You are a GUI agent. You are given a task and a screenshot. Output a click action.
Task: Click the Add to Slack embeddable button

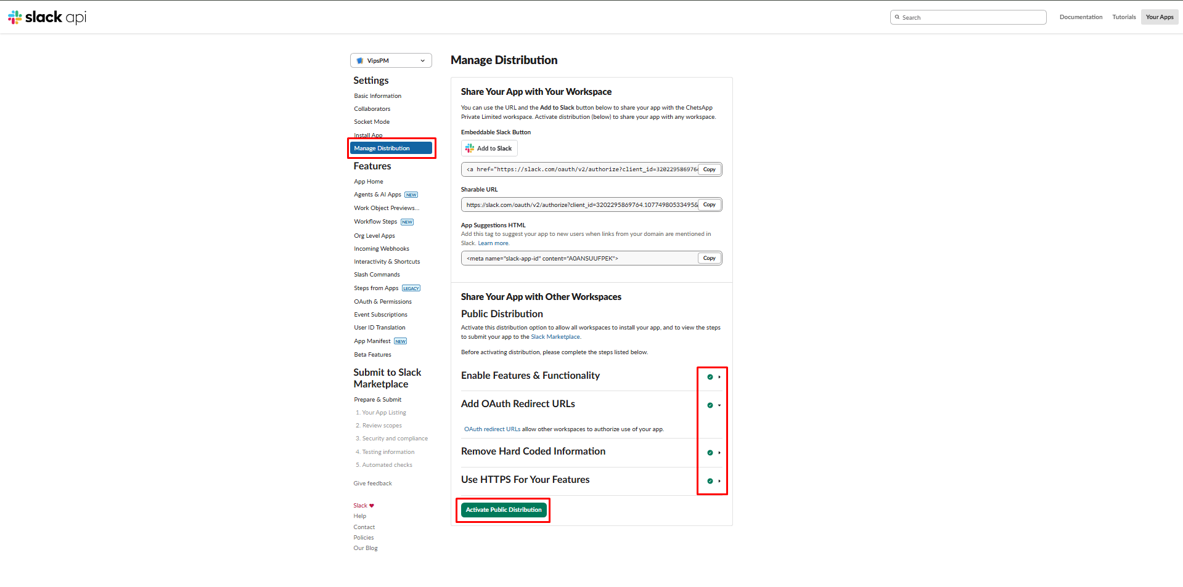pyautogui.click(x=489, y=148)
